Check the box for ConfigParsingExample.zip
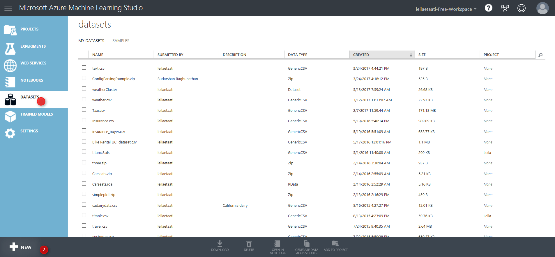The width and height of the screenshot is (555, 257). 84,78
